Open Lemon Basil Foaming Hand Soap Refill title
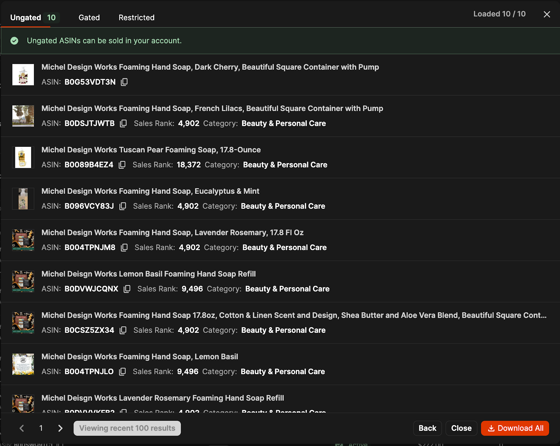This screenshot has height=446, width=560. click(148, 274)
